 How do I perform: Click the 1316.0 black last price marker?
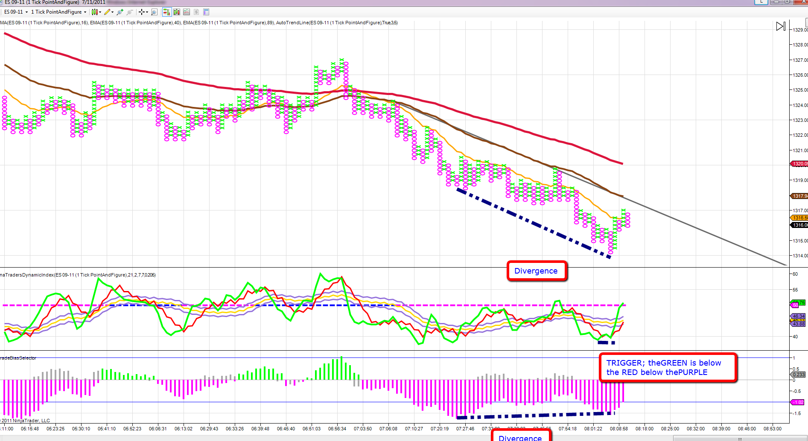point(799,225)
